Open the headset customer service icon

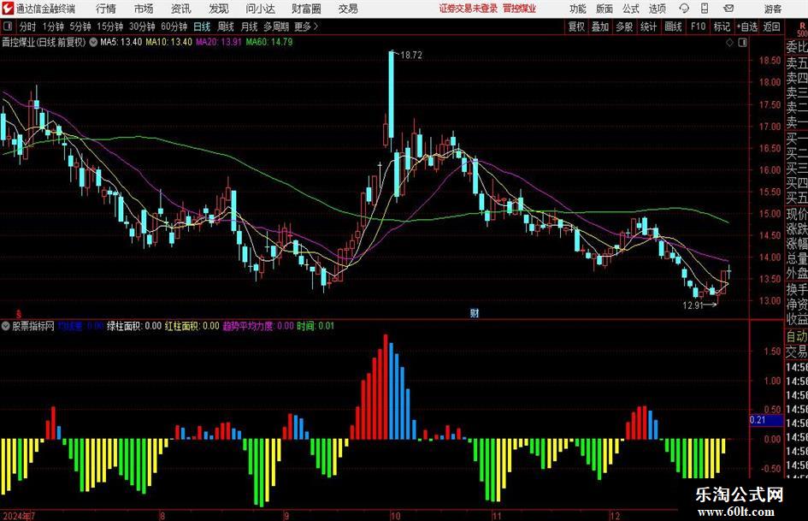[x=684, y=9]
